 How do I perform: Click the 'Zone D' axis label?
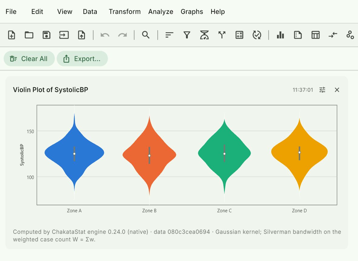pyautogui.click(x=299, y=211)
